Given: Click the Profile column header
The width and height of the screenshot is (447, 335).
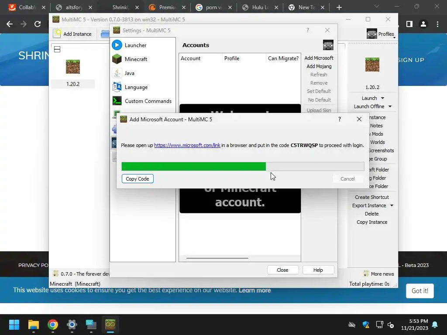Looking at the screenshot, I should point(244,58).
